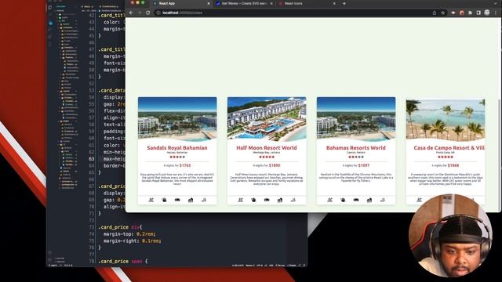
Task: Click the pool icon on Casa de Campo card
Action: click(419, 200)
